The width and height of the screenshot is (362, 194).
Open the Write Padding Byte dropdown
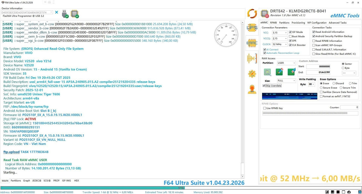[311, 84]
